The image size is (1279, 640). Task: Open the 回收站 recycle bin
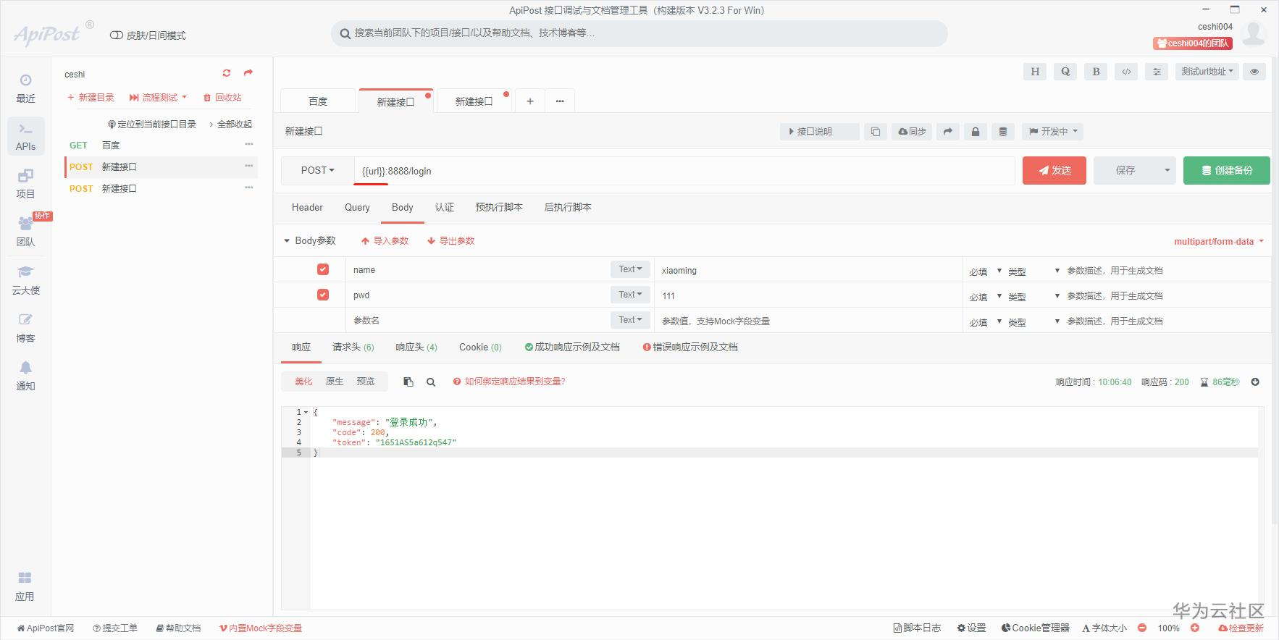(222, 97)
